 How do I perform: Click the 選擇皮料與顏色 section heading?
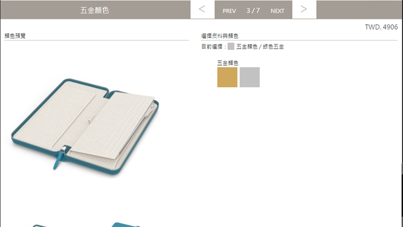[219, 36]
